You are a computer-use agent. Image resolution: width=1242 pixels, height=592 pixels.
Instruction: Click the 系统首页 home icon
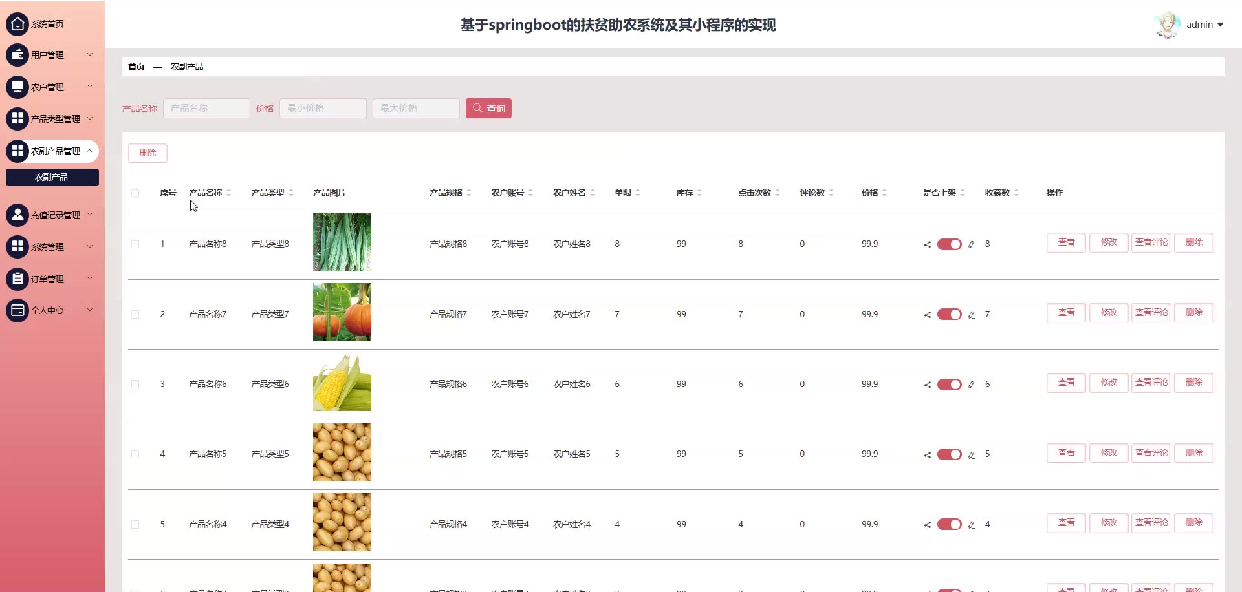pos(17,24)
